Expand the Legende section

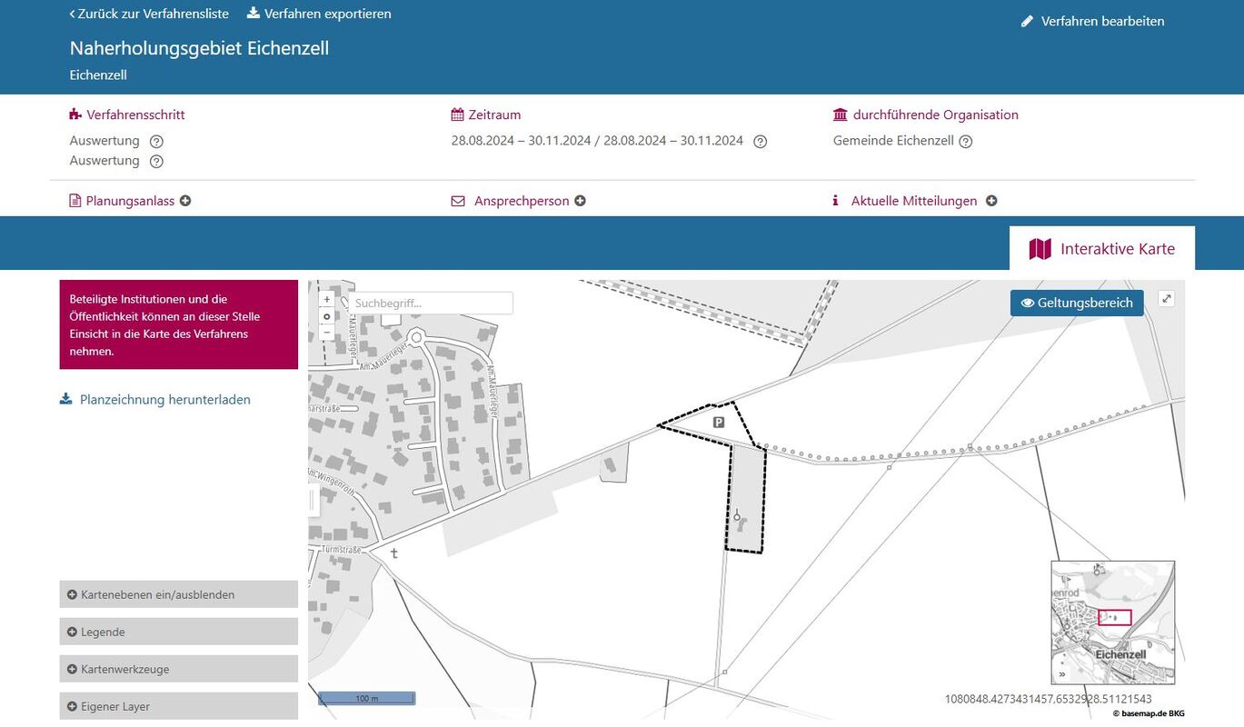(178, 632)
